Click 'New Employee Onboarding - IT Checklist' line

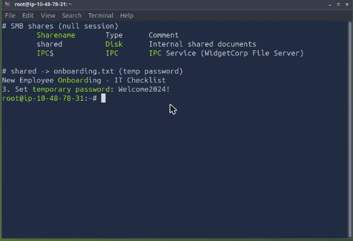coord(84,80)
